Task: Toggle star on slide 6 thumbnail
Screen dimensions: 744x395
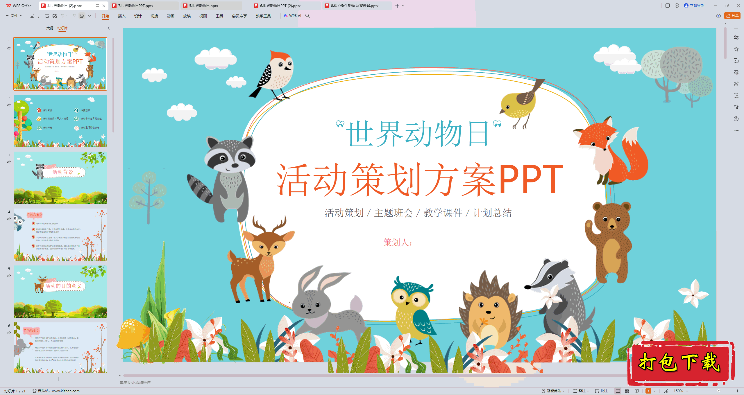Action: pyautogui.click(x=9, y=333)
